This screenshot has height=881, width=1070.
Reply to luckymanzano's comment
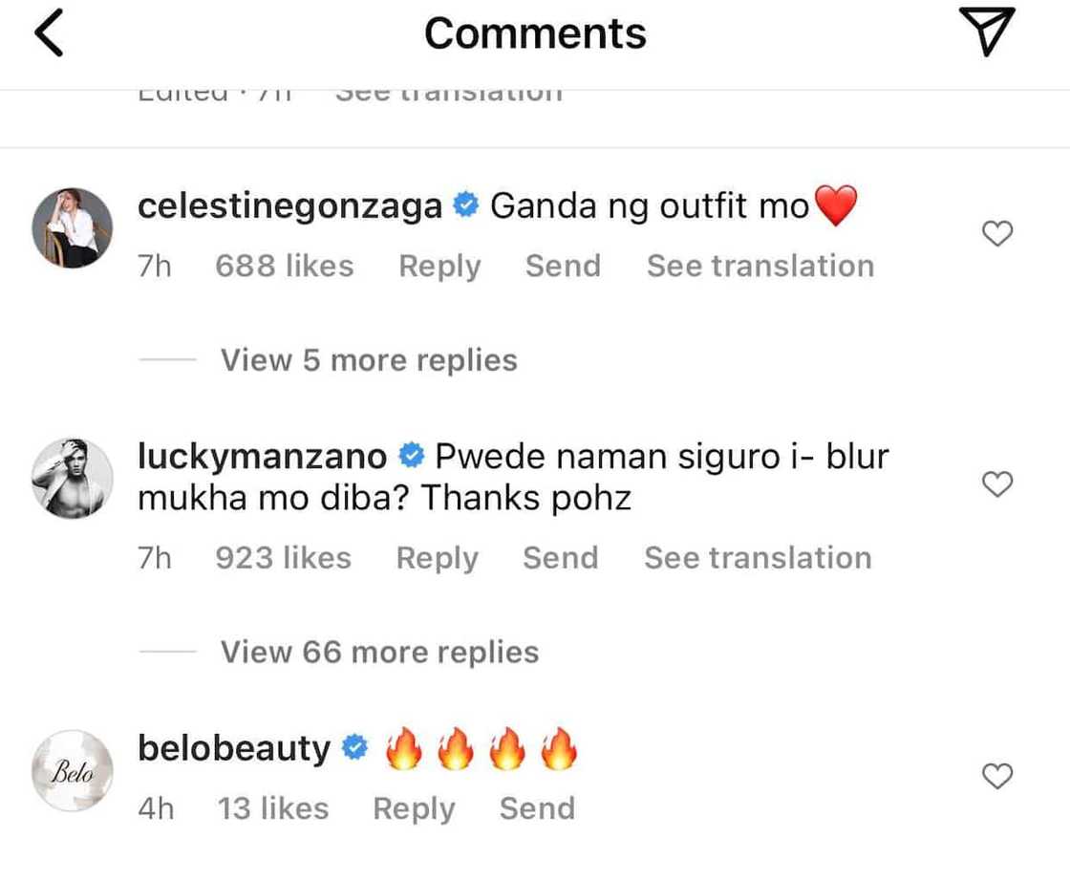[x=438, y=558]
